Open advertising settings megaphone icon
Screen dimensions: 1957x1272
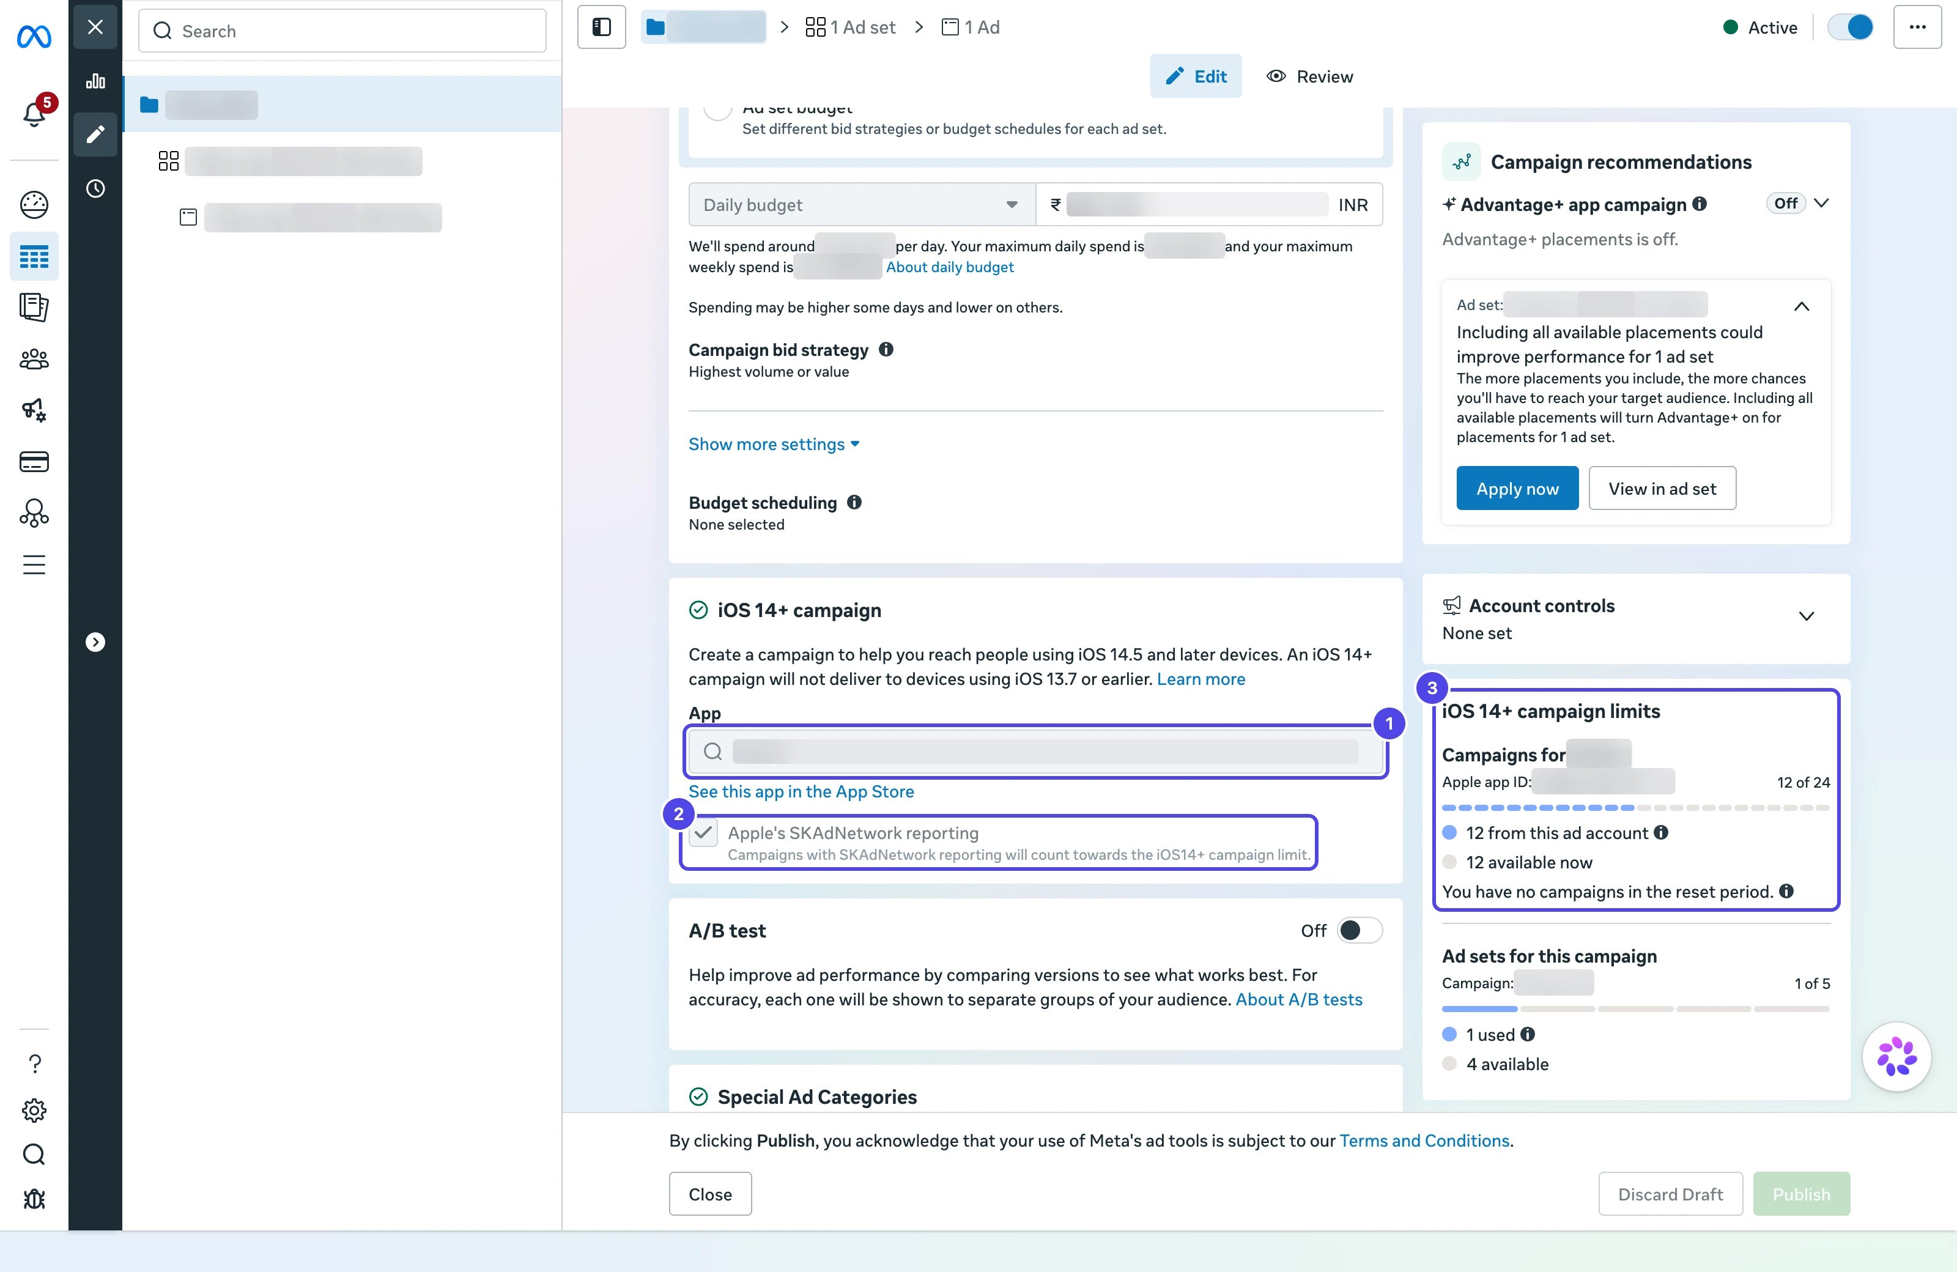tap(34, 410)
